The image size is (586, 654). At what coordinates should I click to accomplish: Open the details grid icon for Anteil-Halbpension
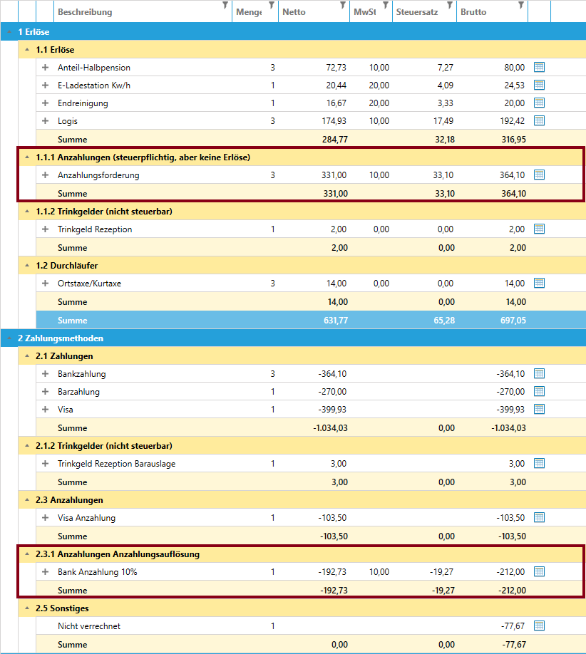pos(539,67)
